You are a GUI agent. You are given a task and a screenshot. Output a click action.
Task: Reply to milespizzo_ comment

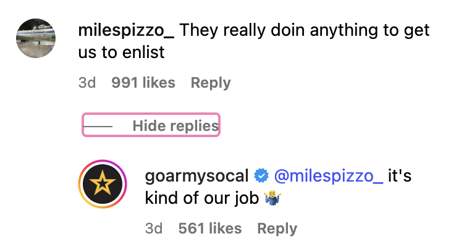click(211, 83)
